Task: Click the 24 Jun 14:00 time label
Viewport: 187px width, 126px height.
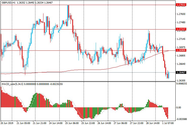Action: [x=56, y=123]
